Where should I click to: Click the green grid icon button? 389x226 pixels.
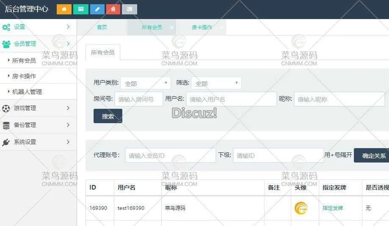click(80, 9)
